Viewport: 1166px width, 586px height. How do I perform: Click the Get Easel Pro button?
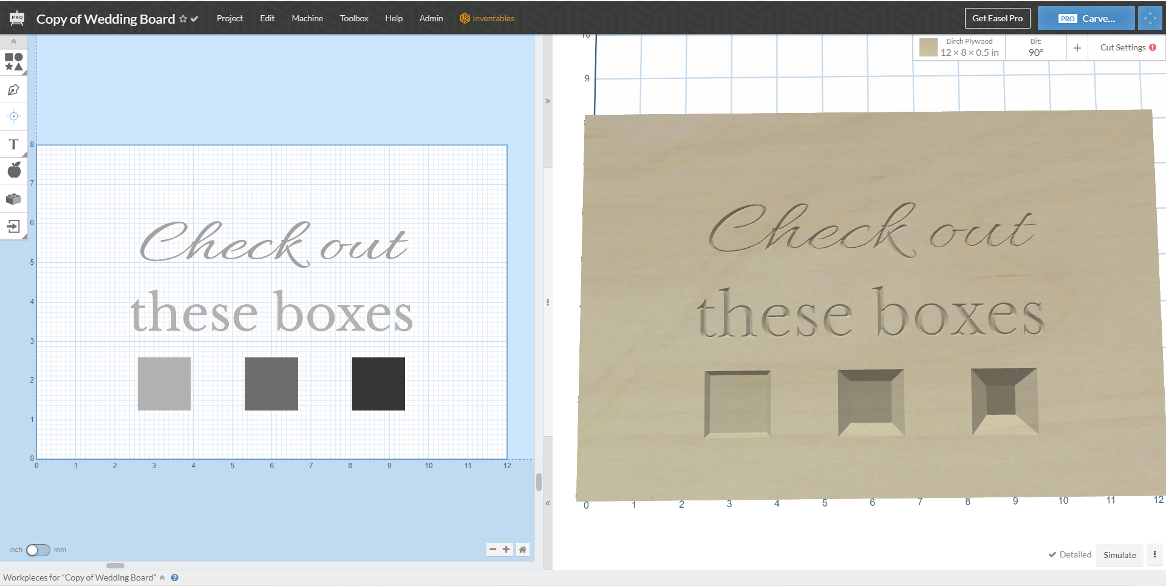tap(997, 18)
